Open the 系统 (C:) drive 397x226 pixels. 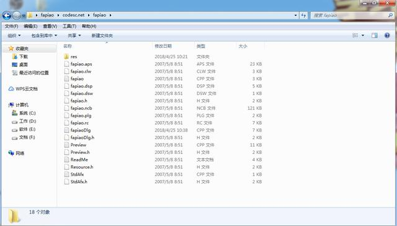pos(27,113)
